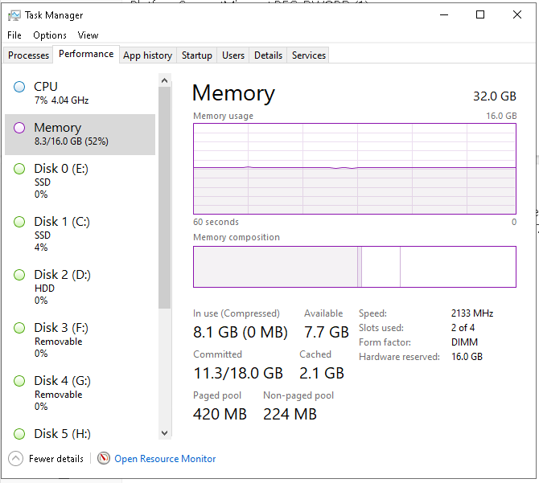This screenshot has width=539, height=483.
Task: Open the File menu
Action: pyautogui.click(x=14, y=35)
